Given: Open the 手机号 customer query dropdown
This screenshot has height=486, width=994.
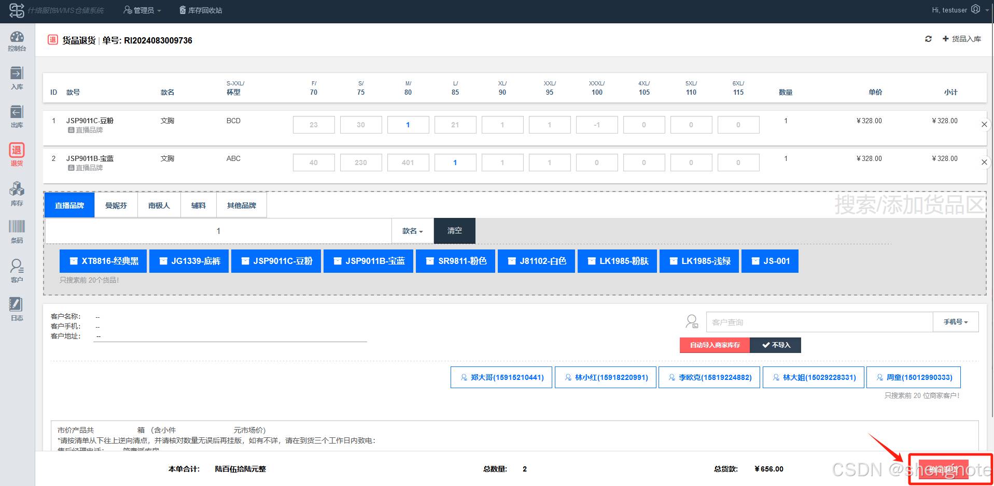Looking at the screenshot, I should point(955,322).
